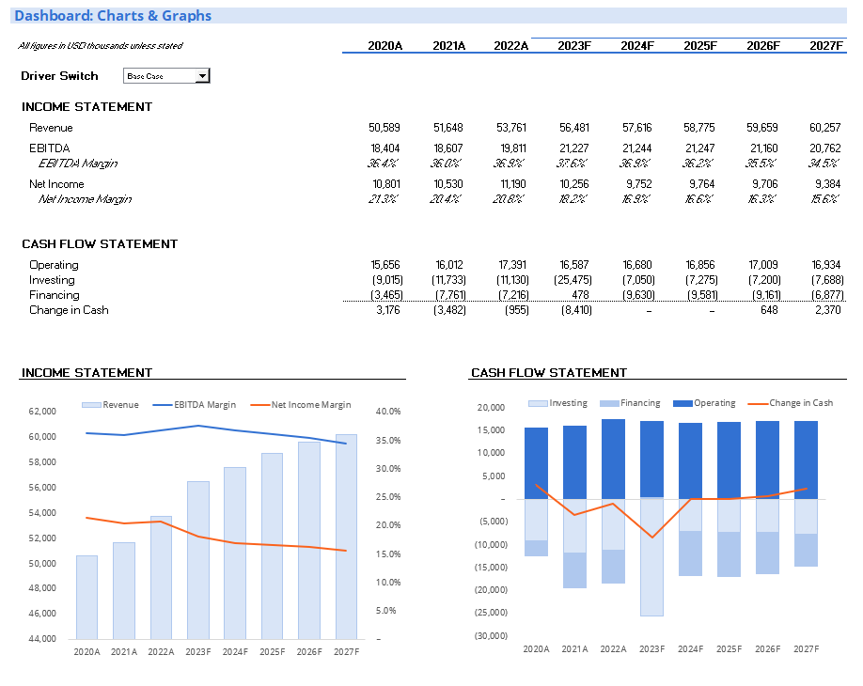This screenshot has width=863, height=686.
Task: Click the 2023F Financing value 478
Action: tap(581, 295)
